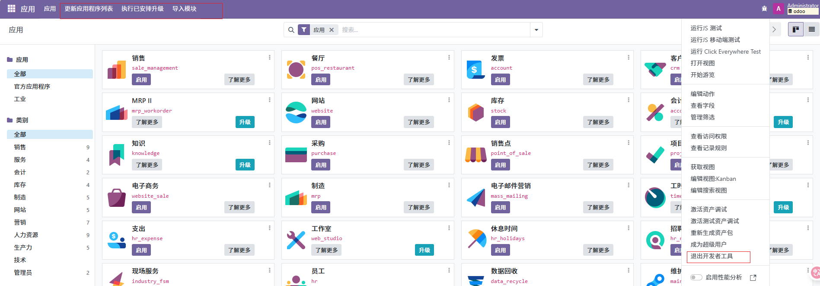
Task: Toggle 启用性能分析 switch
Action: click(x=696, y=277)
